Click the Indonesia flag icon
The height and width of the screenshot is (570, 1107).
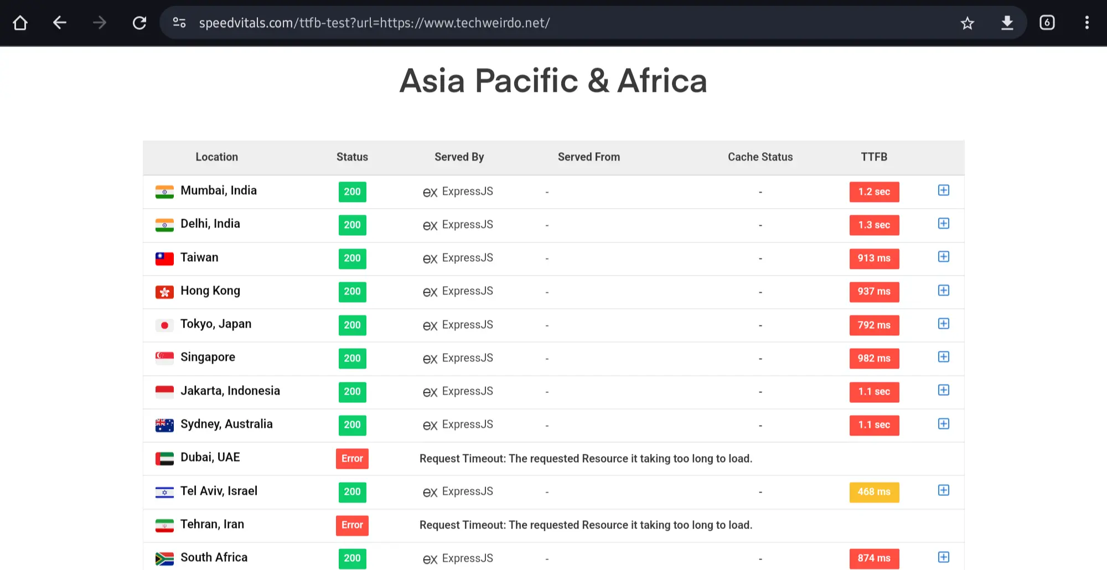click(x=164, y=392)
